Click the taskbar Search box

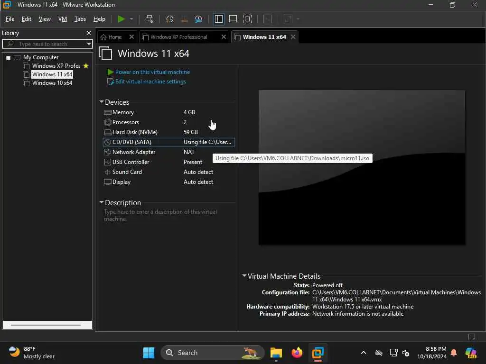pos(213,353)
